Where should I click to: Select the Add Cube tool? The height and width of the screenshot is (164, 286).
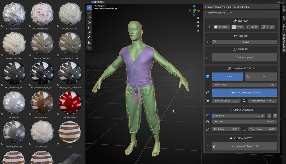tap(89, 48)
